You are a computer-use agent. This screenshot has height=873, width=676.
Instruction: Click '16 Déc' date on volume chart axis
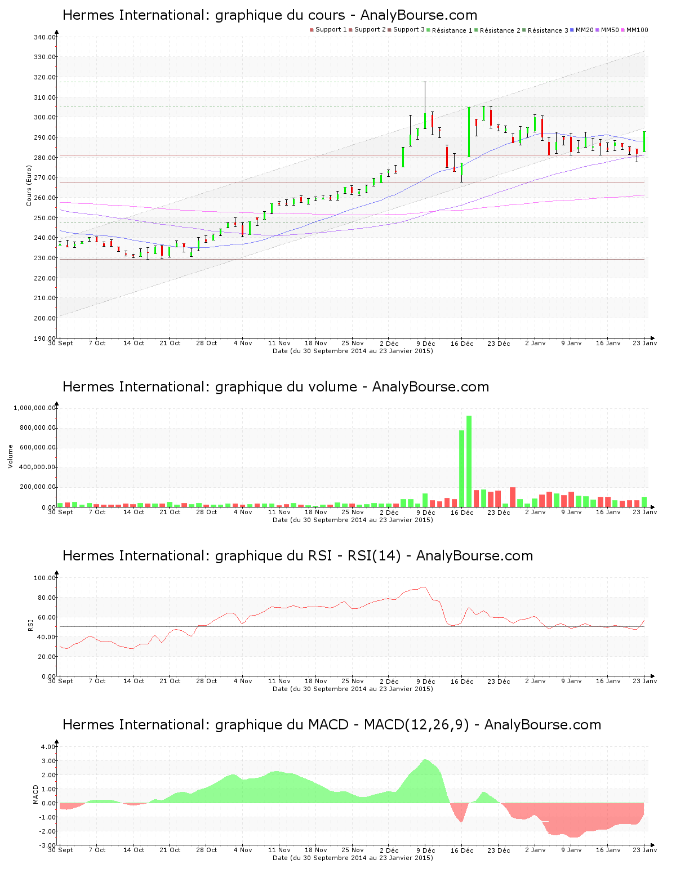click(462, 512)
